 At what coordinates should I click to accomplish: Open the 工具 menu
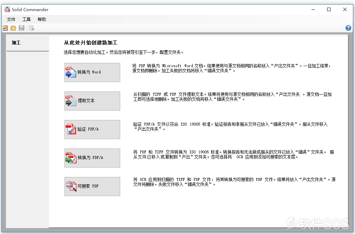[x=26, y=19]
